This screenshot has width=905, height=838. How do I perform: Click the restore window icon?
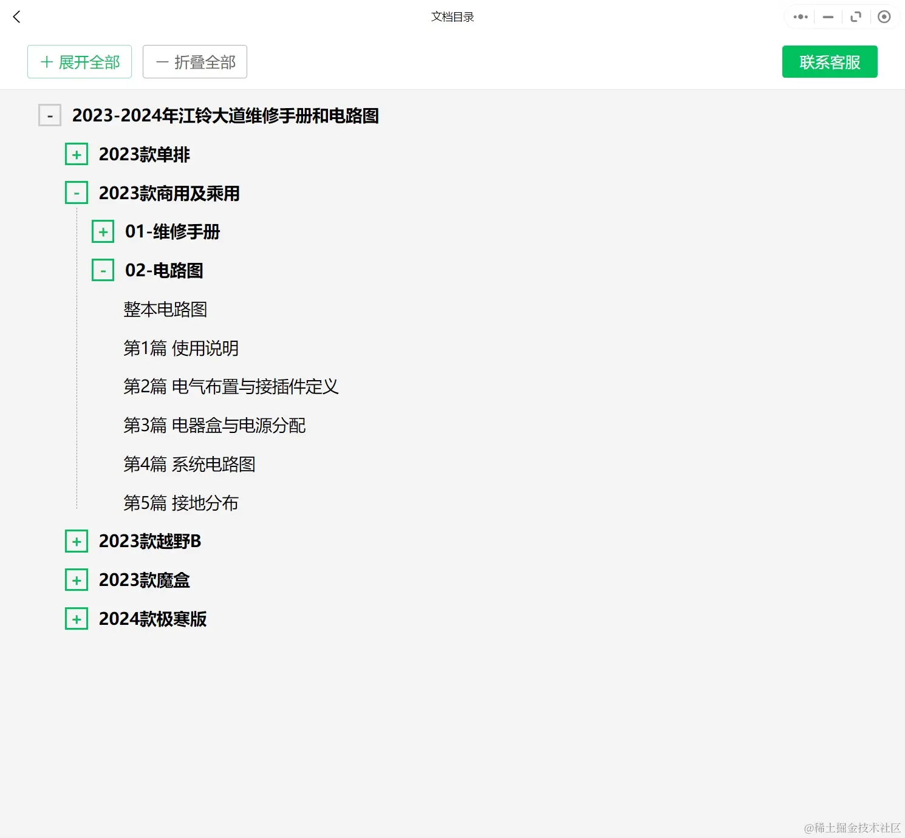(856, 16)
